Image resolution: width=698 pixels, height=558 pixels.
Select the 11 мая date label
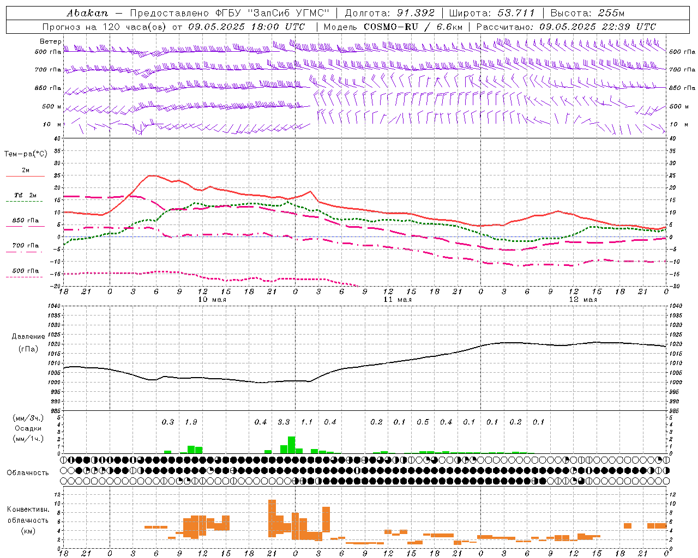pos(398,300)
